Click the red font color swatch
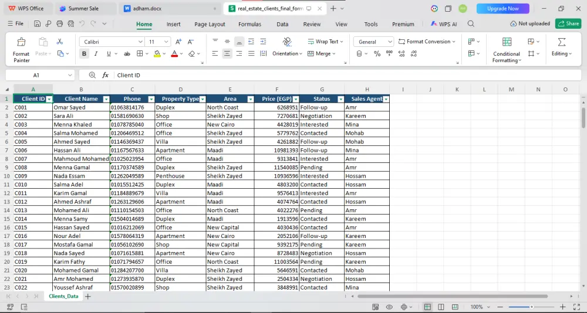Screen dimensions: 587x313 pos(174,54)
